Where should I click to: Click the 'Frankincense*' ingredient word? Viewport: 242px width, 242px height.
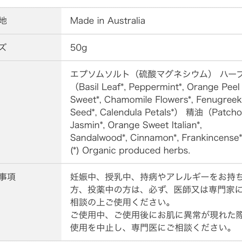pos(212,138)
